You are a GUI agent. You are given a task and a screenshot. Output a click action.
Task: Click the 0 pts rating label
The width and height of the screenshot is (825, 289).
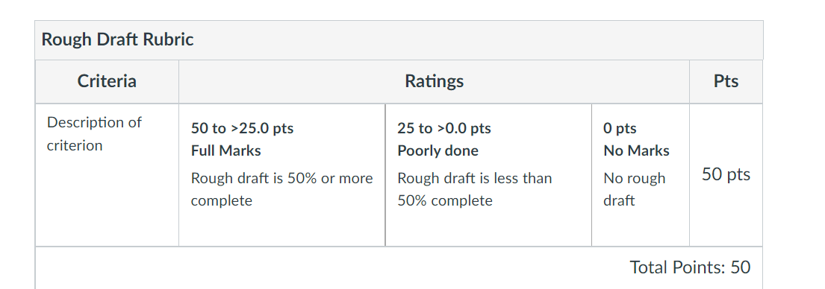(620, 129)
